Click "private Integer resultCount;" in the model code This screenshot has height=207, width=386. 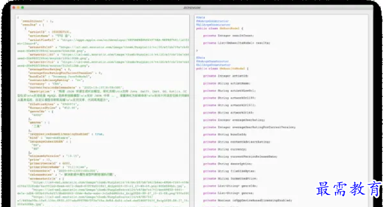click(x=228, y=36)
